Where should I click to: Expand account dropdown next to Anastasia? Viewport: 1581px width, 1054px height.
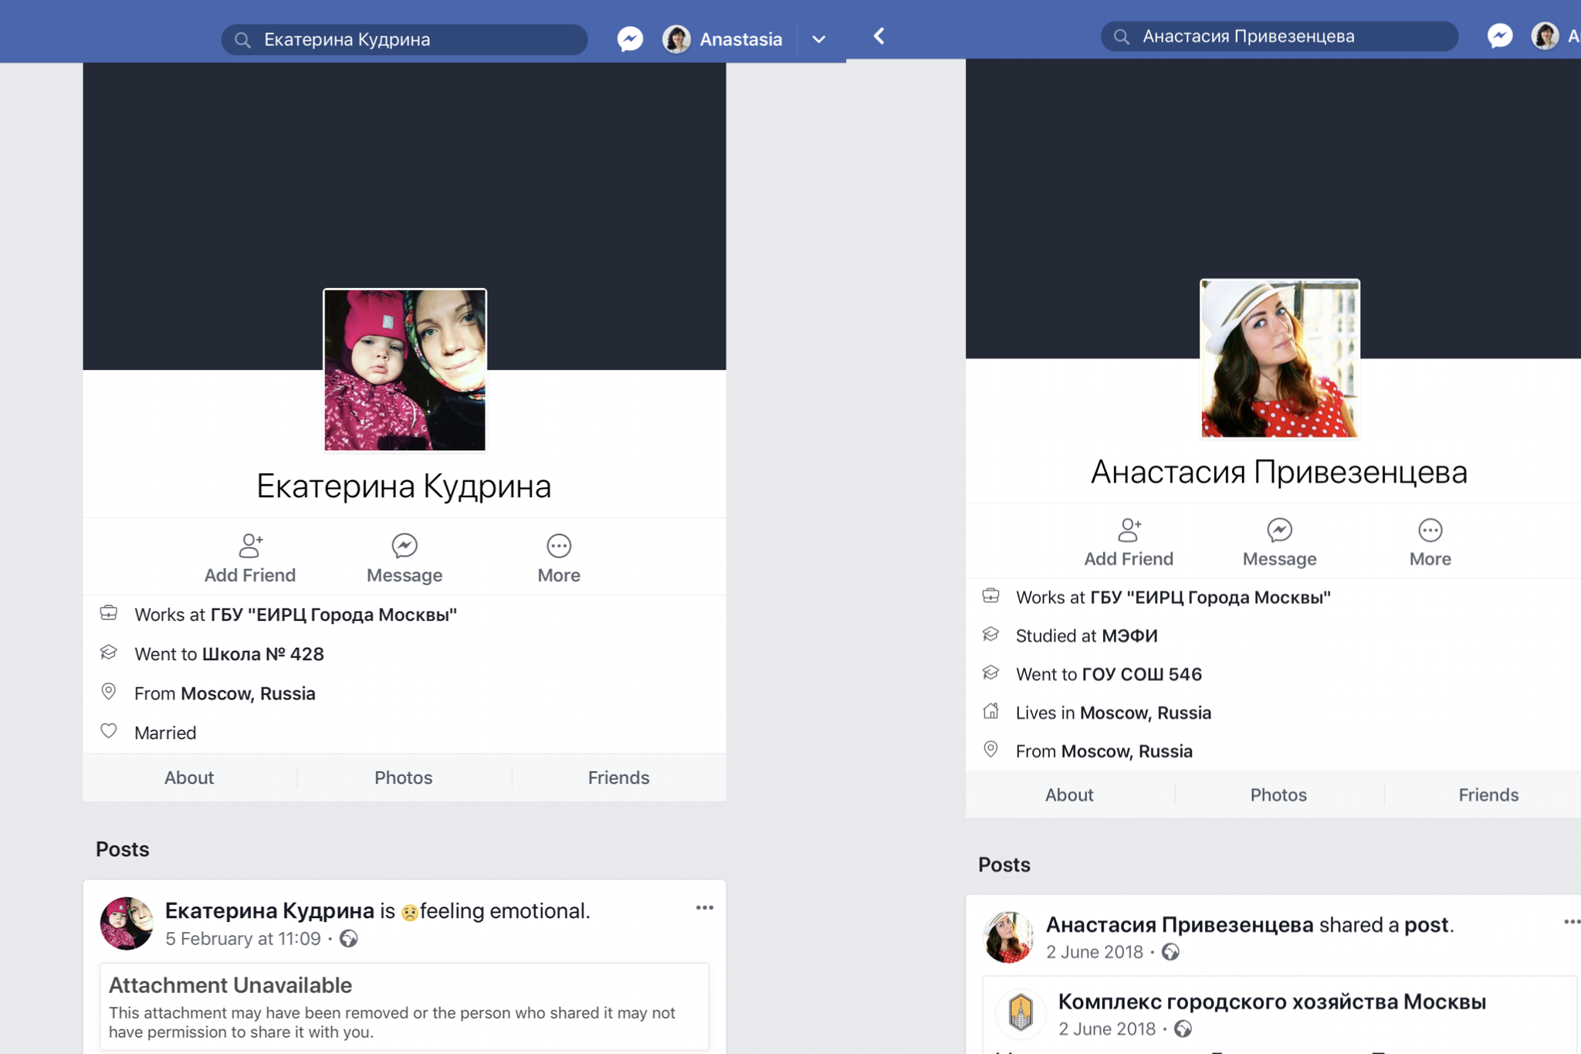[x=819, y=39]
